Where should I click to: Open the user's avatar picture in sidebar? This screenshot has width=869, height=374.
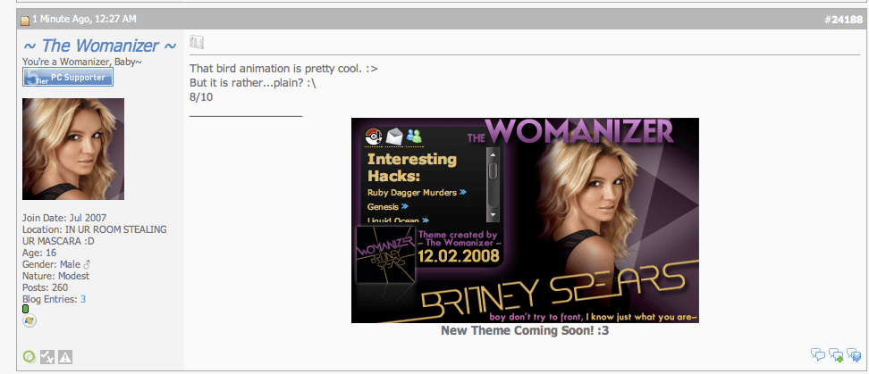point(73,149)
